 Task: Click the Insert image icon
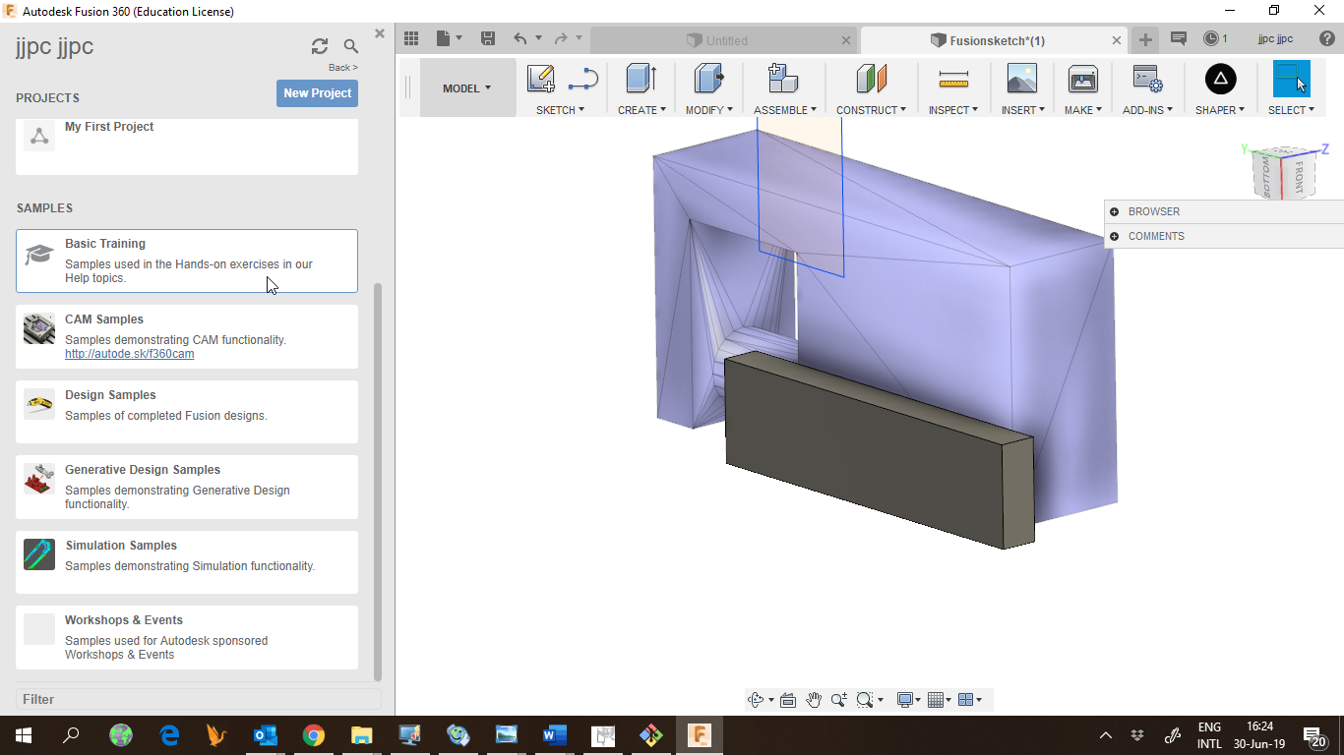(x=1022, y=79)
